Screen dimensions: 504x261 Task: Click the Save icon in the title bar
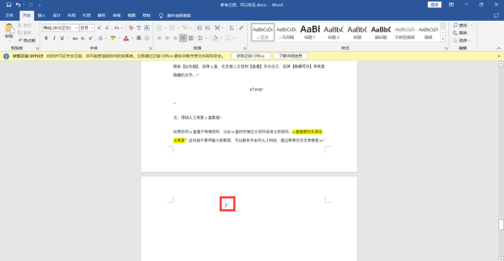click(9, 5)
